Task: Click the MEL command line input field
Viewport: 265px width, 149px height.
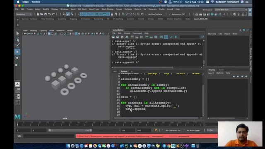Action: click(x=49, y=136)
